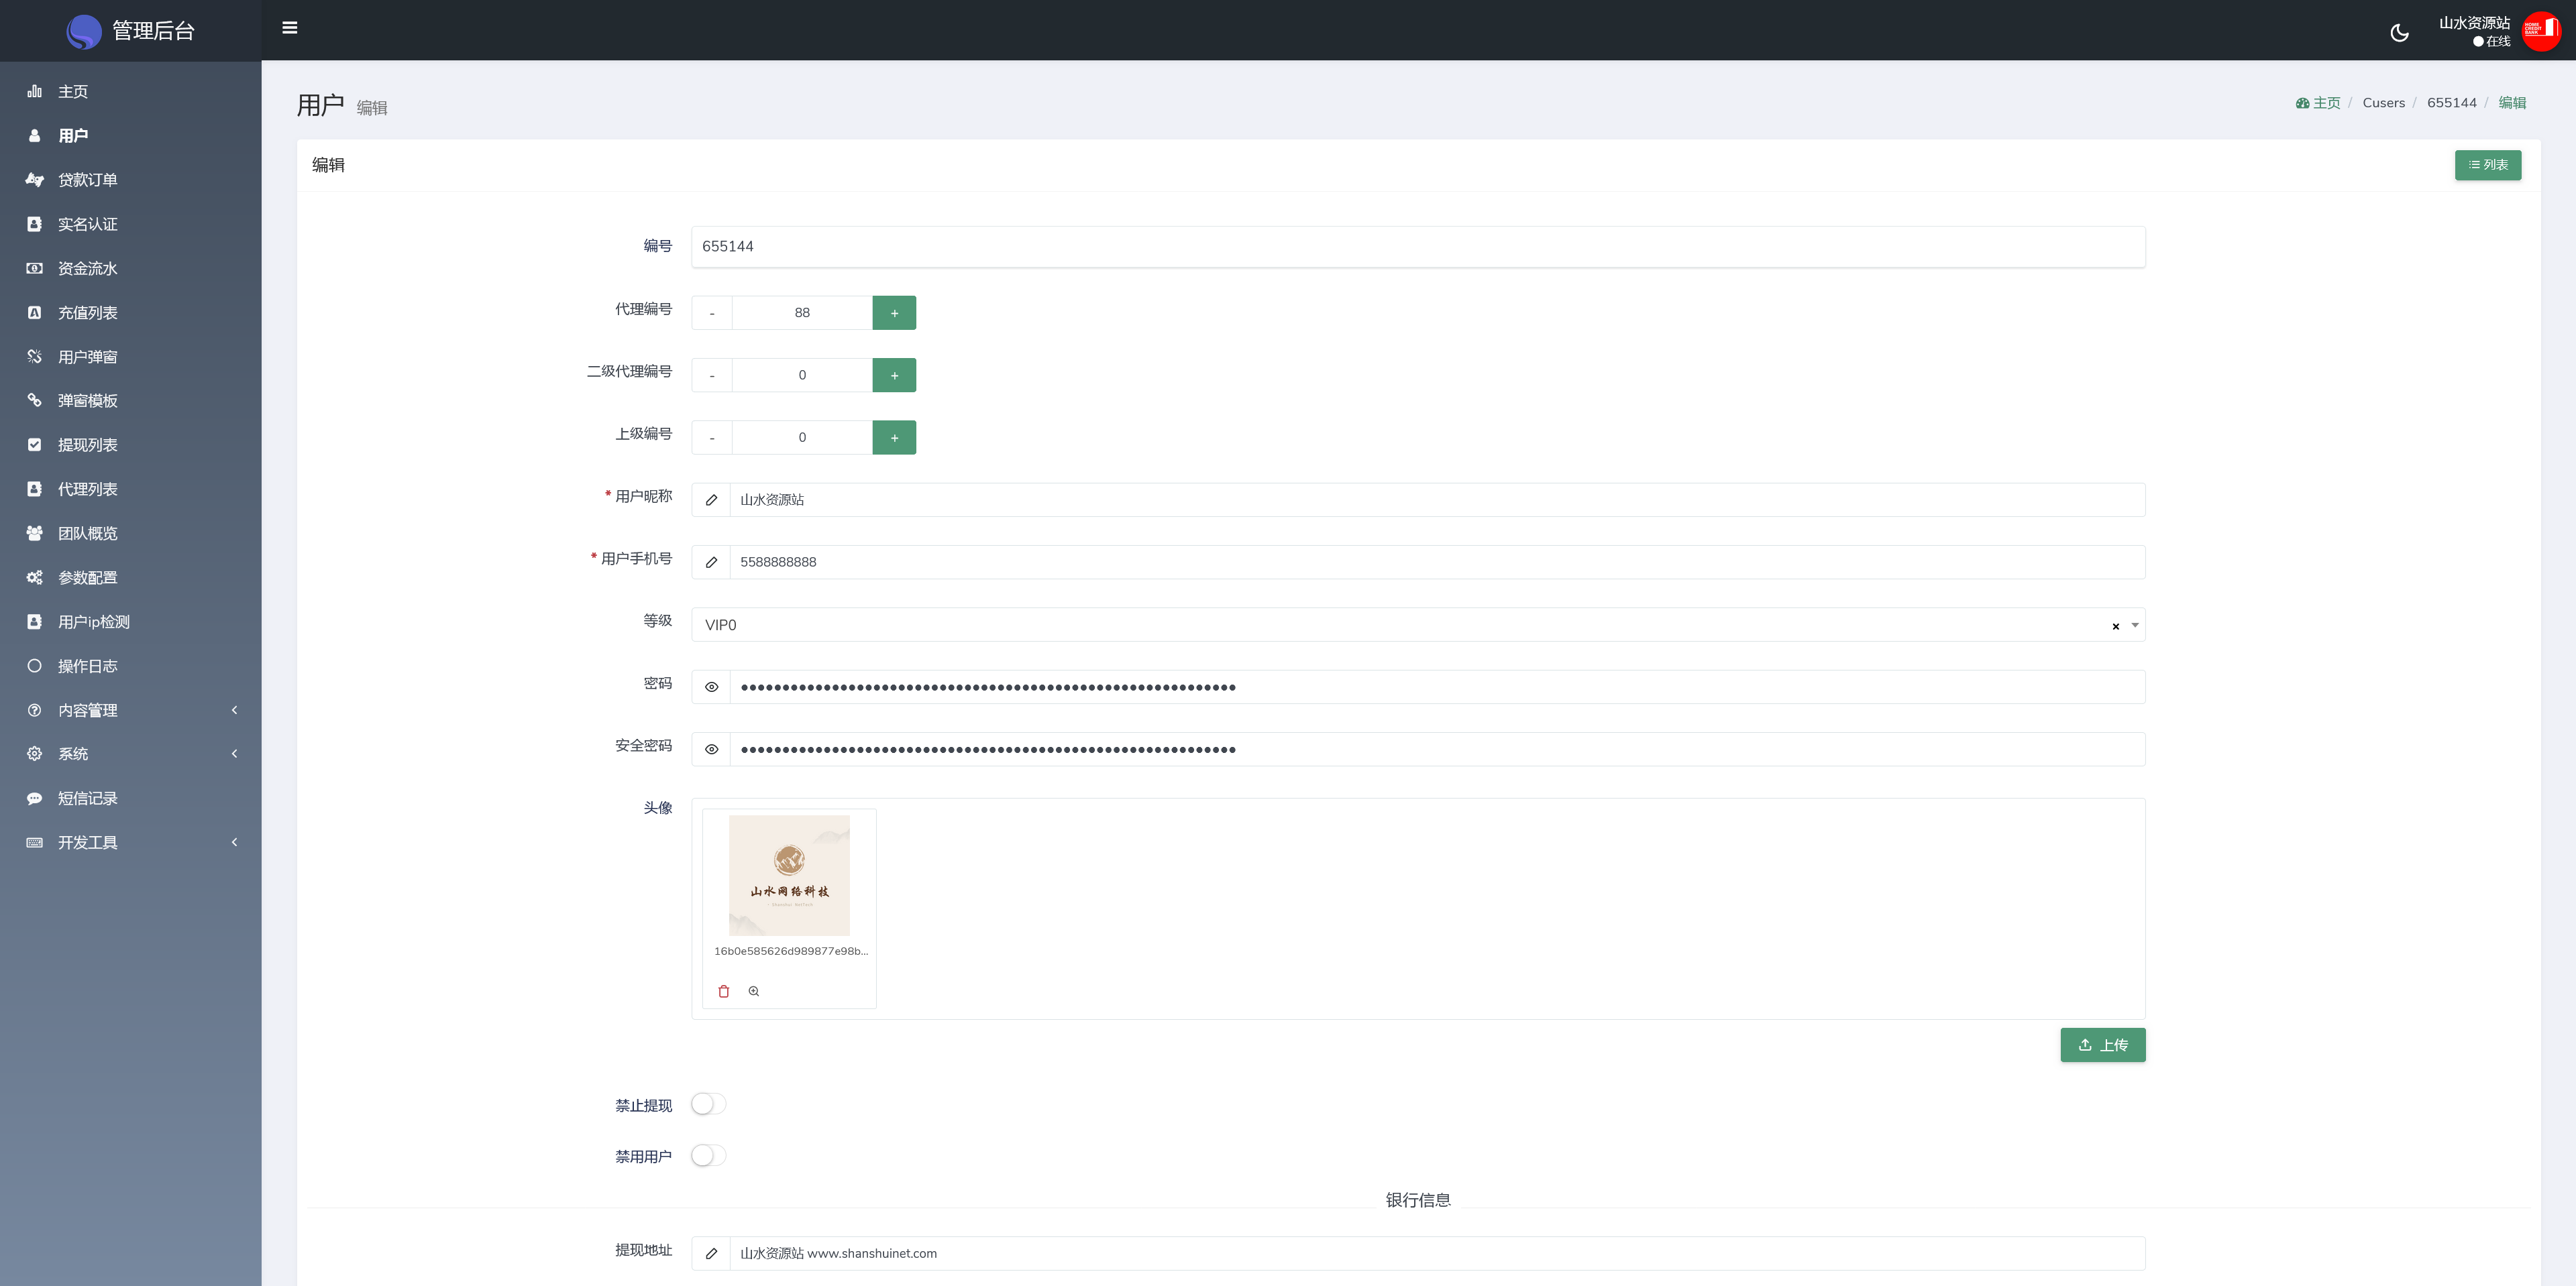Click pencil icon beside 用户昵称 field
2576x1286 pixels.
click(x=711, y=500)
